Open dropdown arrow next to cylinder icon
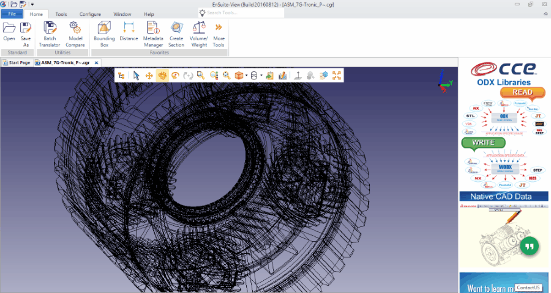The height and width of the screenshot is (293, 551). click(x=261, y=76)
